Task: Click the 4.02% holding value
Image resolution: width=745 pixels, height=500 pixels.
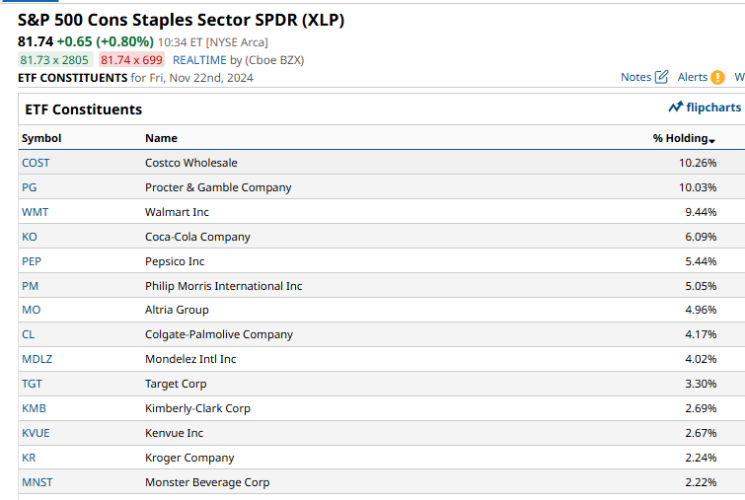Action: pos(701,359)
